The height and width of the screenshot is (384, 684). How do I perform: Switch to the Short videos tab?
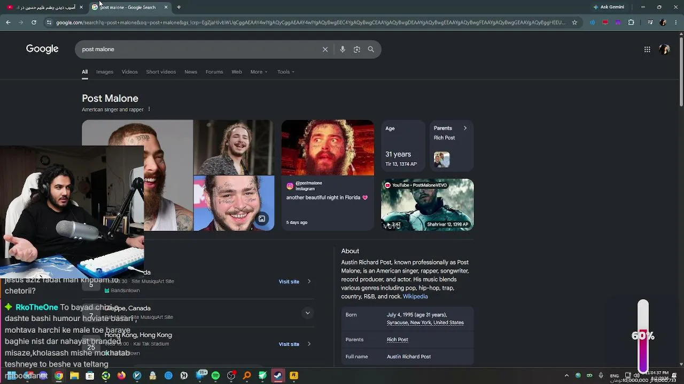pos(161,72)
